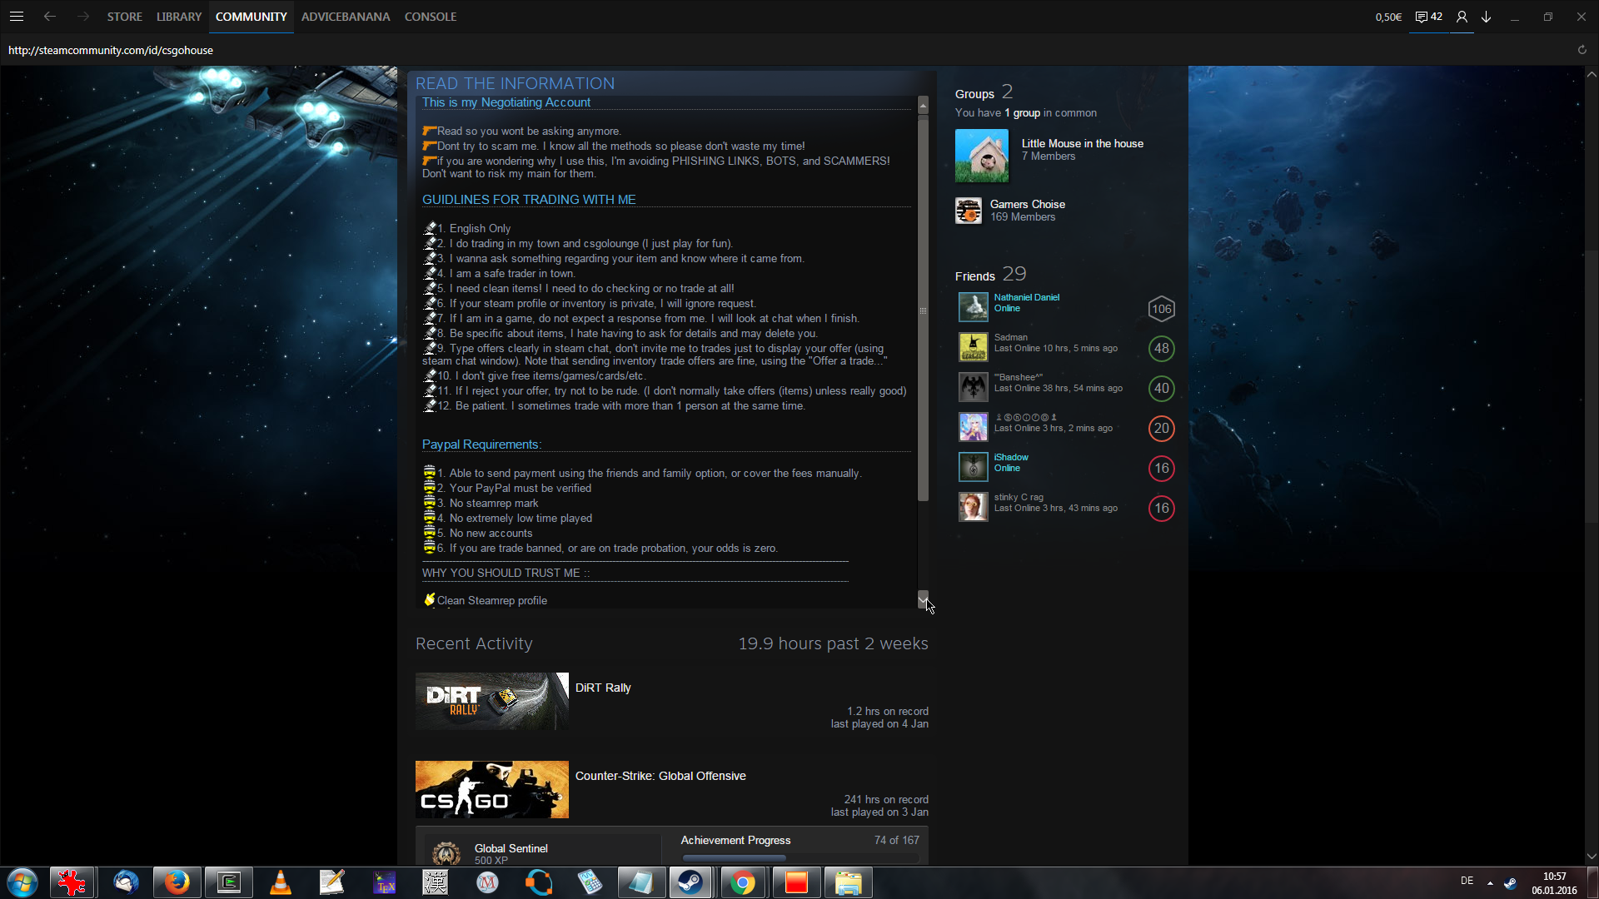The image size is (1599, 899).
Task: Launch Firefox from the taskbar
Action: coord(177,882)
